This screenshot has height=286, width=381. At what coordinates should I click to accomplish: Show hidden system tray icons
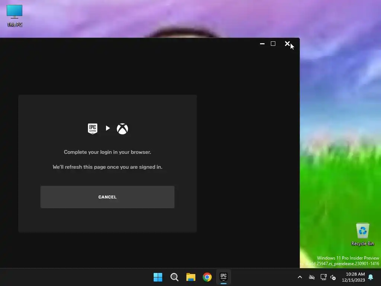(300, 277)
